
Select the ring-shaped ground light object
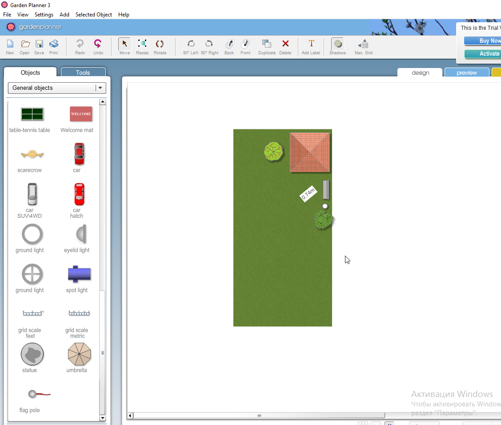click(x=32, y=234)
